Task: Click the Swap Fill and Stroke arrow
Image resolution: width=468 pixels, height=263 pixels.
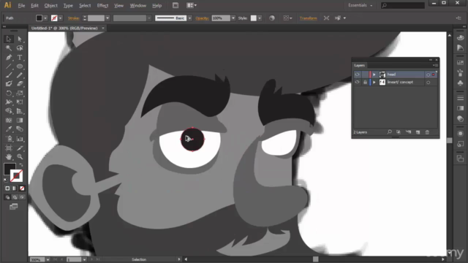Action: click(21, 164)
